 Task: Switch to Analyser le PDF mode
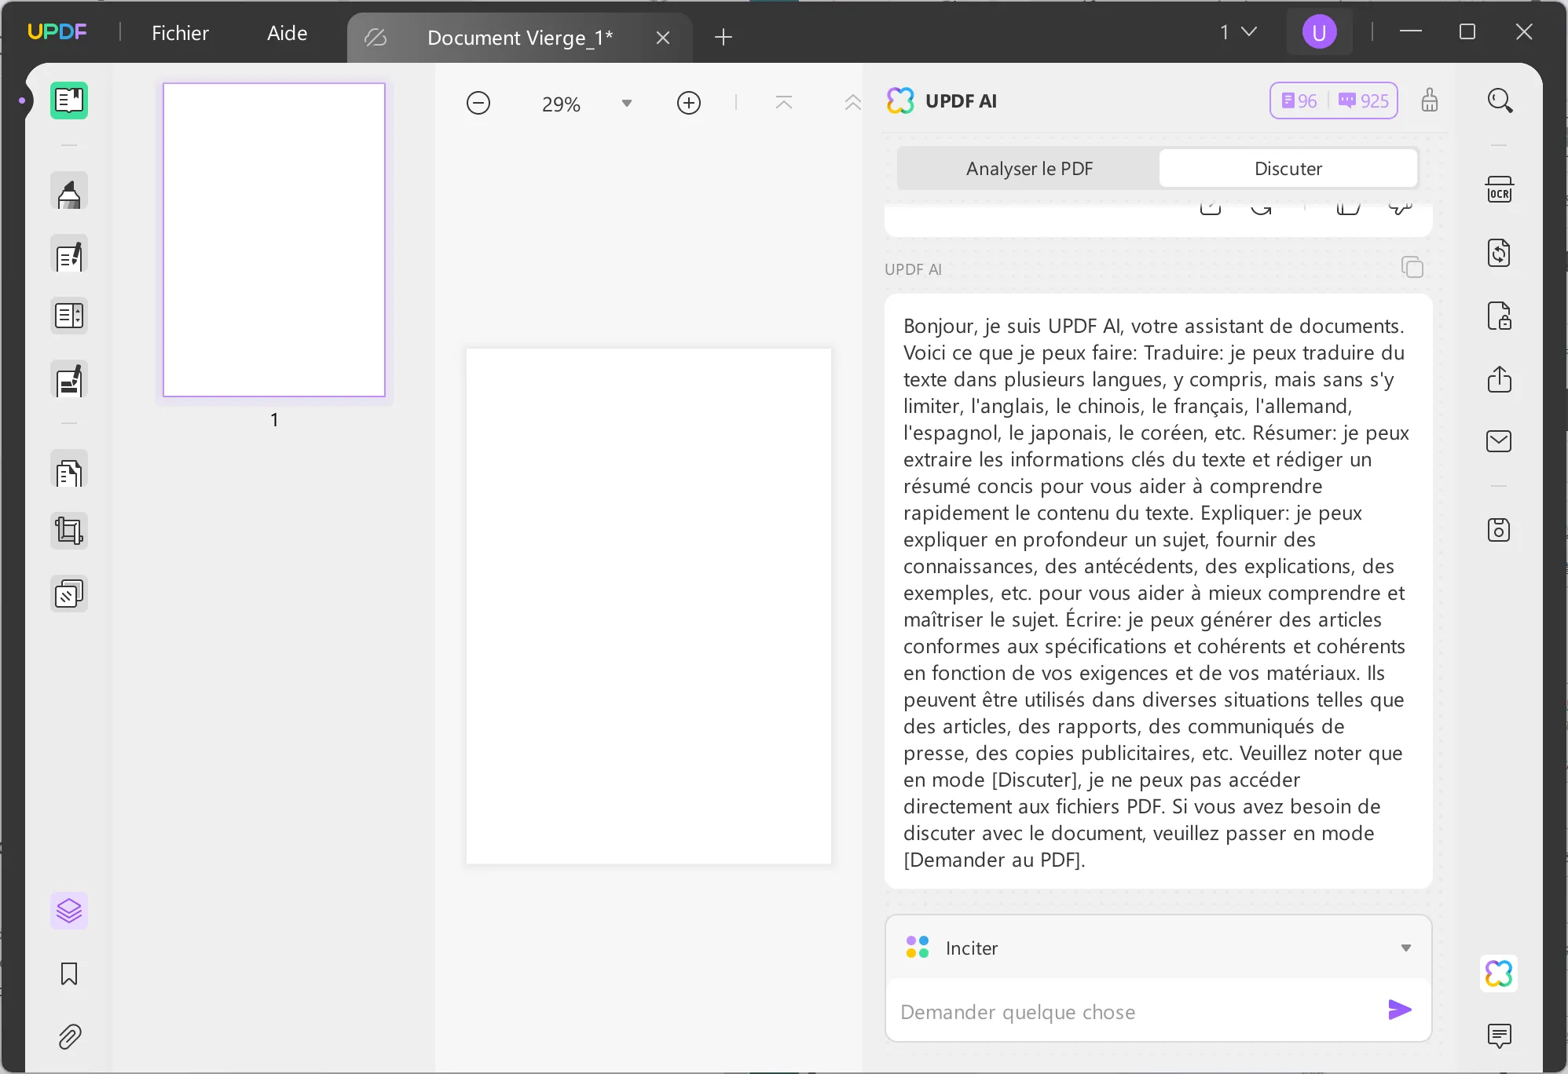[1028, 168]
